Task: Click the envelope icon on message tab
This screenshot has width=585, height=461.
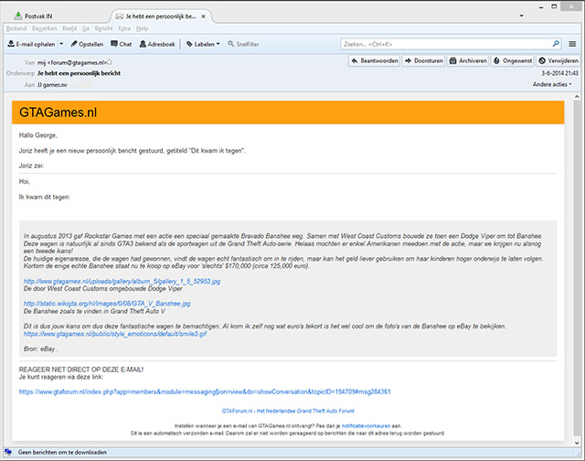Action: pyautogui.click(x=120, y=16)
